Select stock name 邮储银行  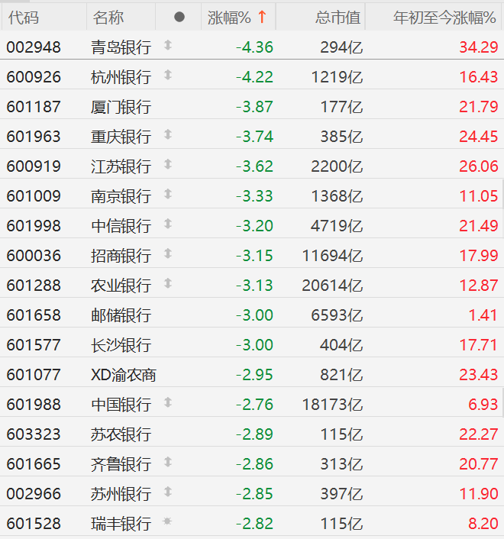(121, 315)
